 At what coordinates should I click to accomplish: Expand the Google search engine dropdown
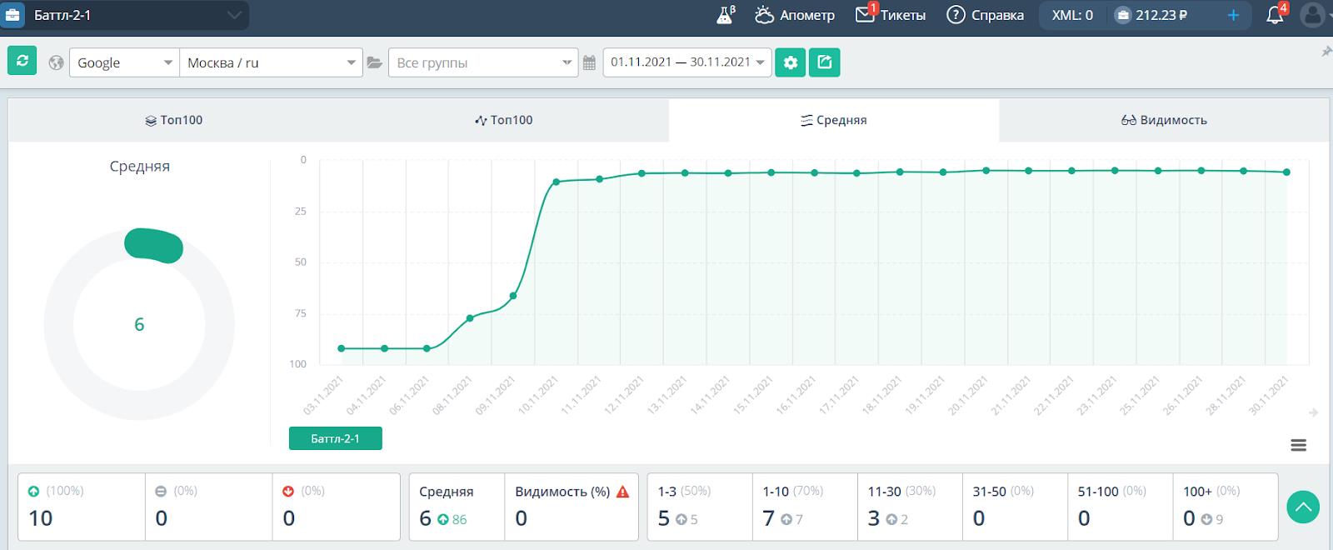coord(124,62)
